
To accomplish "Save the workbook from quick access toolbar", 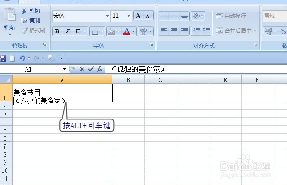I will pyautogui.click(x=3, y=58).
